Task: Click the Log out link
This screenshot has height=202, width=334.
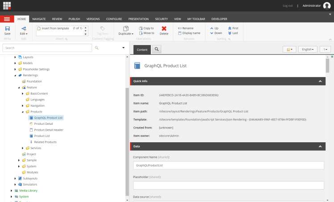Action: coord(288,6)
